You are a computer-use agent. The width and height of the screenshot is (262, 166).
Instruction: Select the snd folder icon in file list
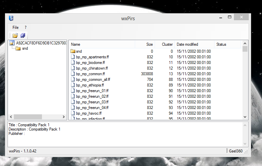[73, 51]
